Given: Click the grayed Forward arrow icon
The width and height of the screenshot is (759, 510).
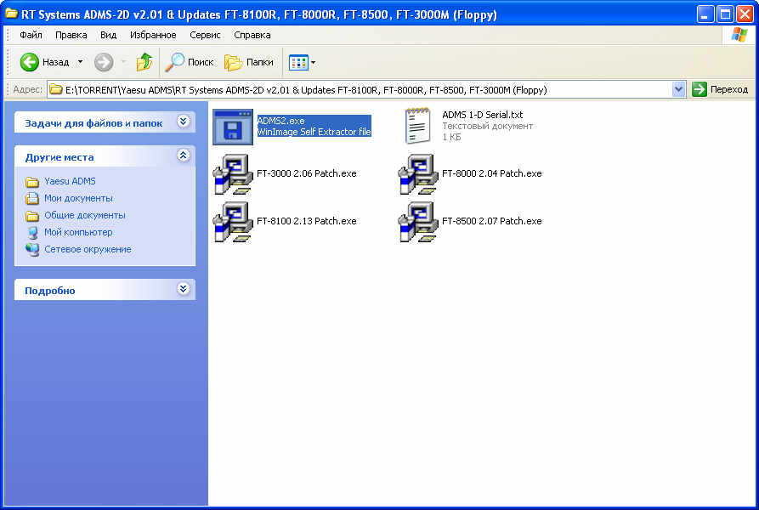Looking at the screenshot, I should (104, 62).
